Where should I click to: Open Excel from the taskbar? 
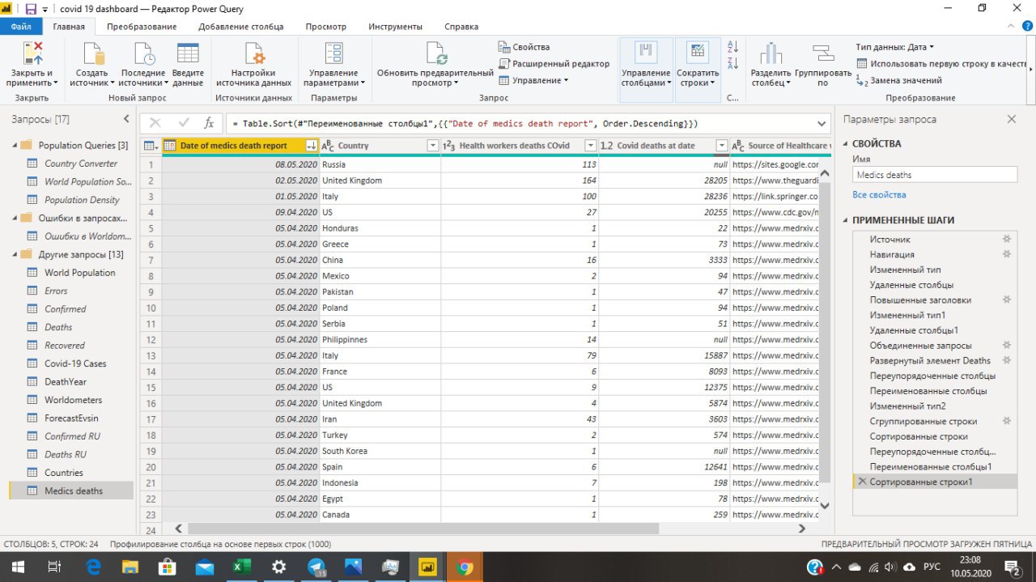241,567
